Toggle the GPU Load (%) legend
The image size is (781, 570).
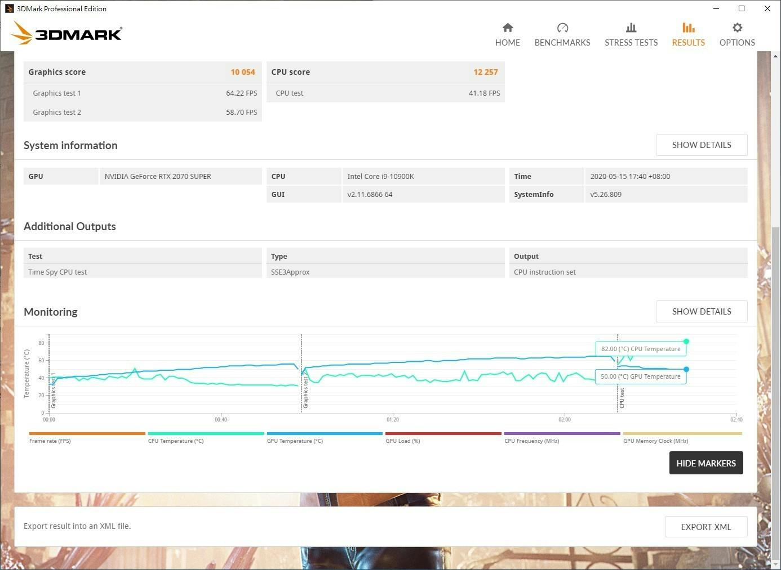pos(443,437)
